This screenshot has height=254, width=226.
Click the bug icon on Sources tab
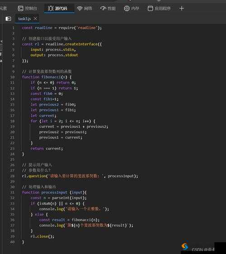click(x=50, y=8)
